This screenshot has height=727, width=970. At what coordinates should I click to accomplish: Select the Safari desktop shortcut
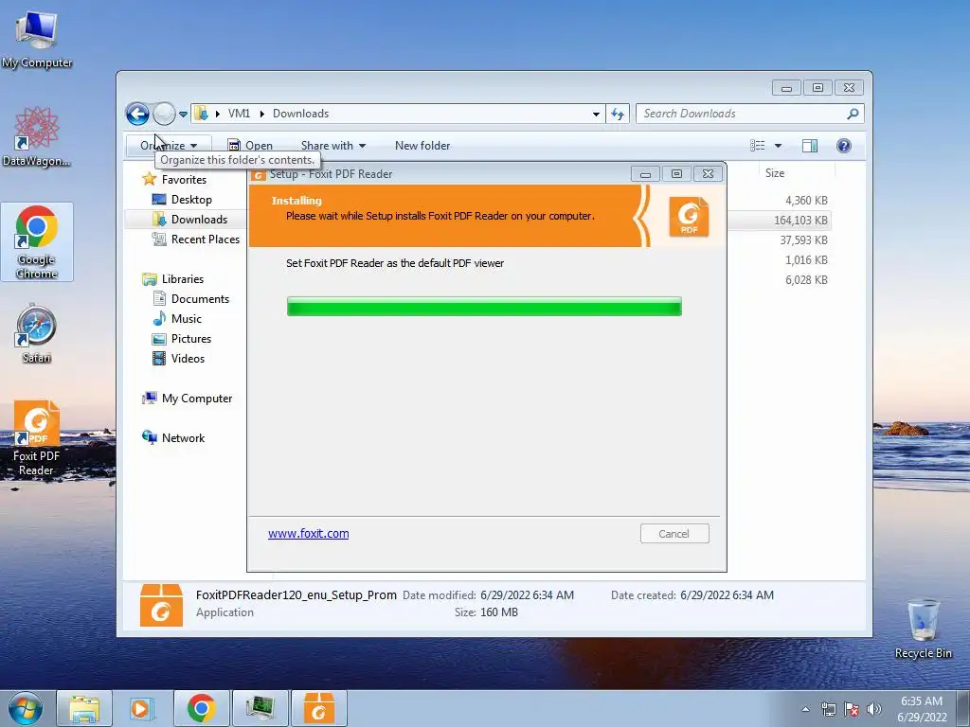[37, 333]
